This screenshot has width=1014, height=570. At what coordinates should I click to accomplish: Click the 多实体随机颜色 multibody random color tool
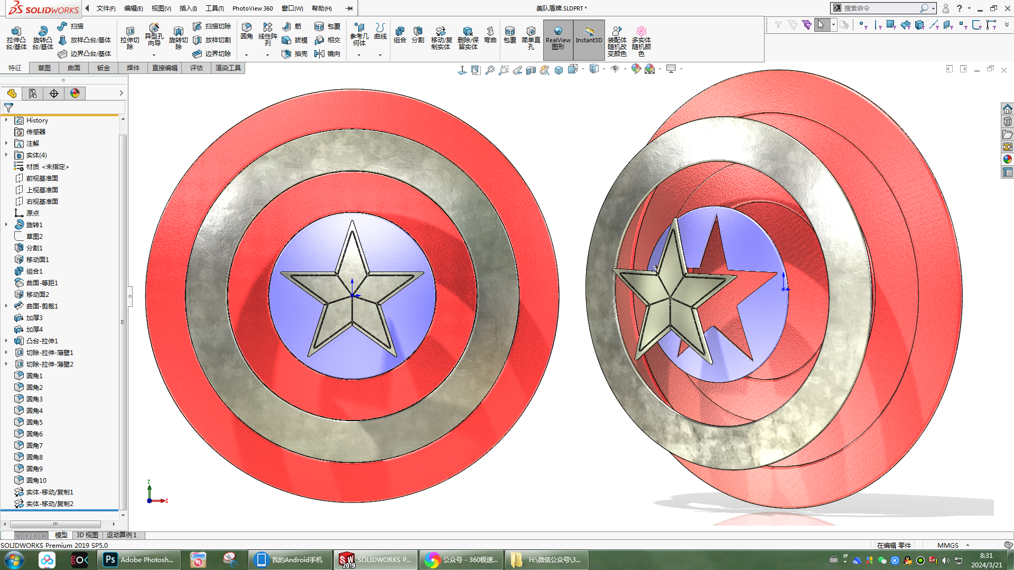[x=641, y=41]
